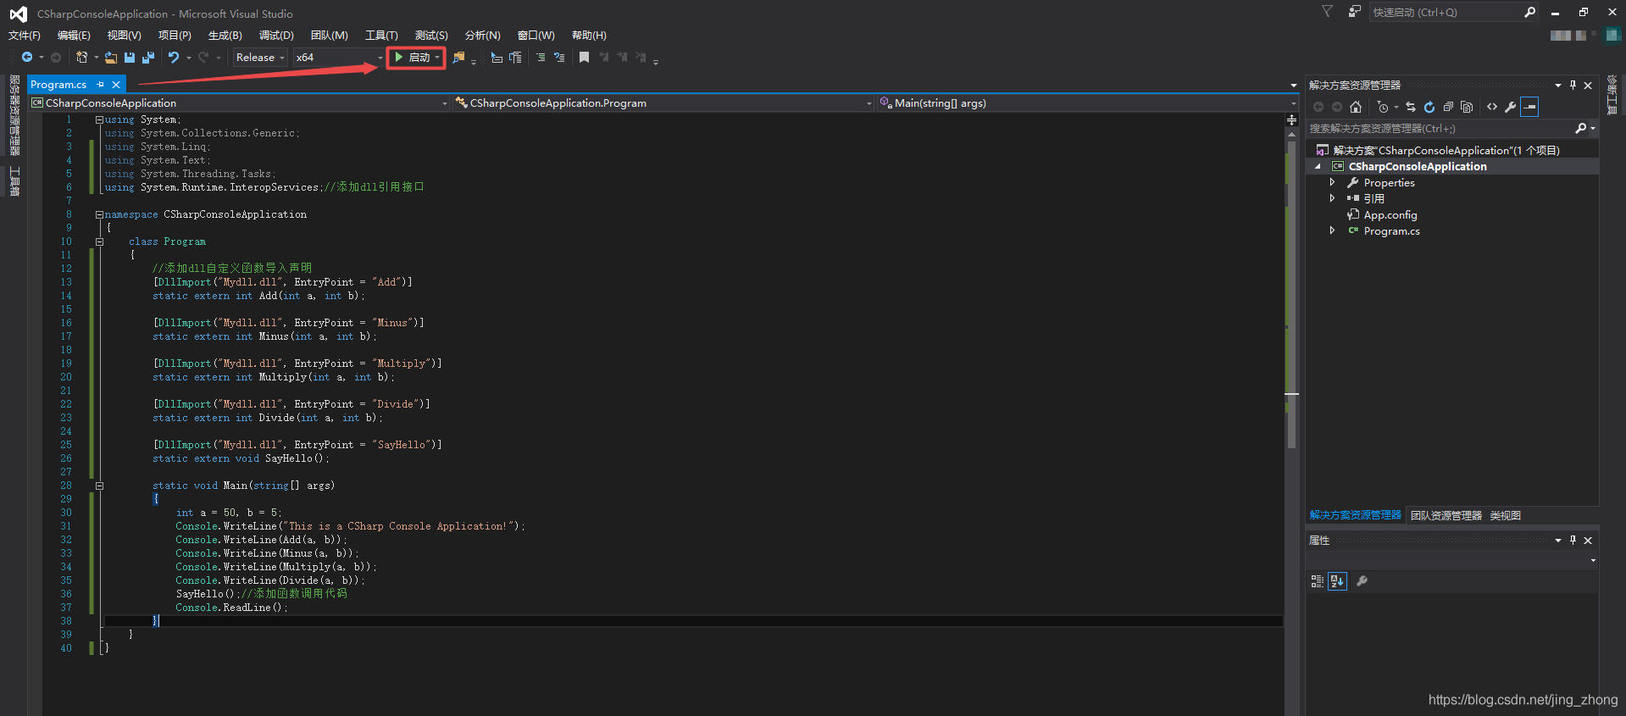Click the Show All Files icon
Viewport: 1626px width, 716px height.
pos(1467,107)
